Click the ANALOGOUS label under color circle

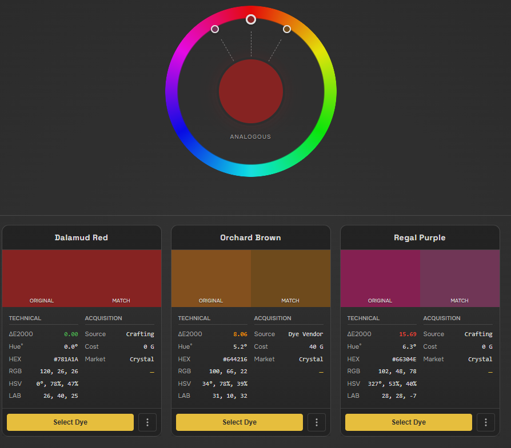250,136
